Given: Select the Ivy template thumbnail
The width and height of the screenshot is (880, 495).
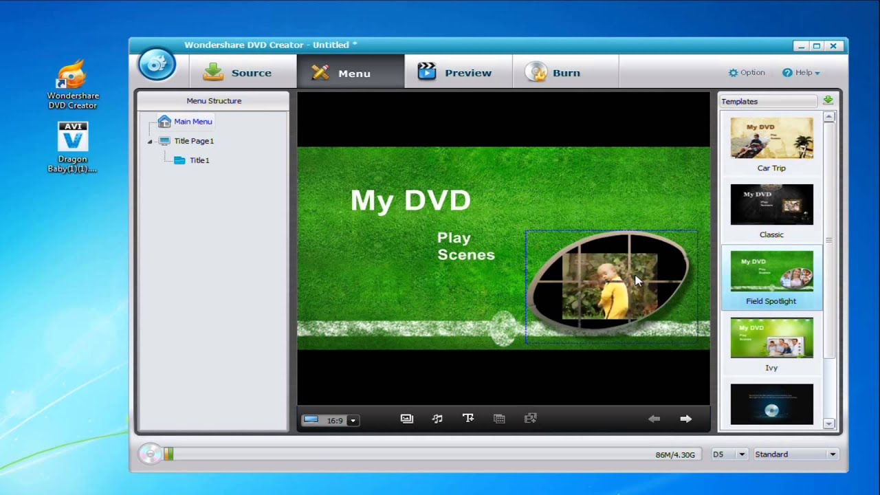Looking at the screenshot, I should 771,338.
